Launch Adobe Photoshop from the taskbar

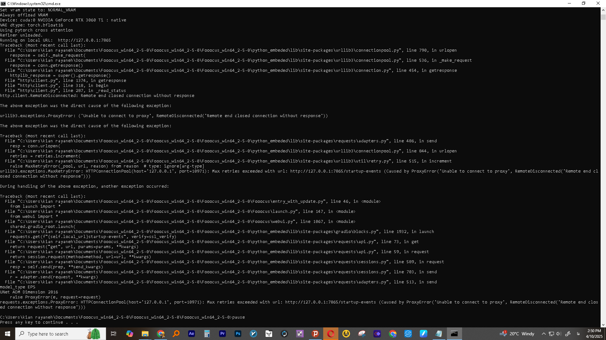click(x=238, y=334)
